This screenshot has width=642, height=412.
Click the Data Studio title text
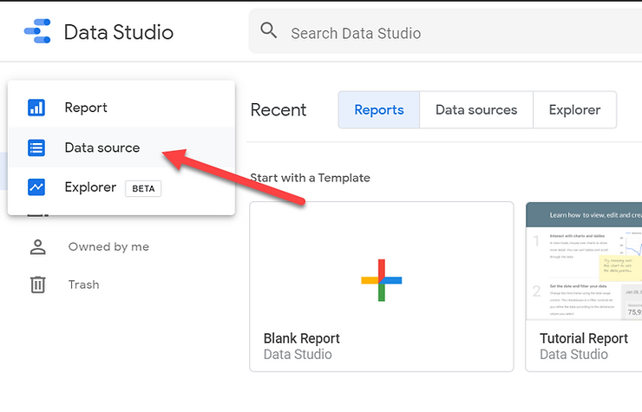point(119,33)
